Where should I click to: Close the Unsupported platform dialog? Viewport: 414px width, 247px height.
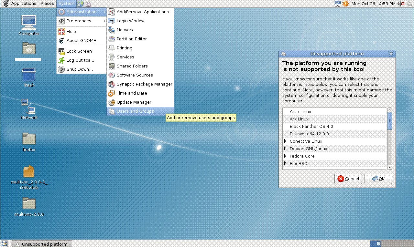[391, 54]
